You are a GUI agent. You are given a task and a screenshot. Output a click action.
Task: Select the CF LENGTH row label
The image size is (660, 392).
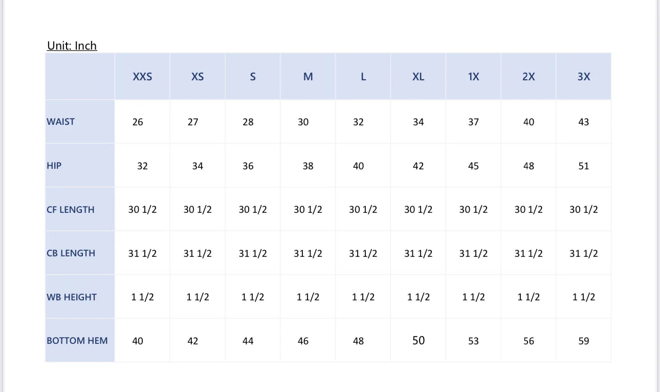coord(71,209)
